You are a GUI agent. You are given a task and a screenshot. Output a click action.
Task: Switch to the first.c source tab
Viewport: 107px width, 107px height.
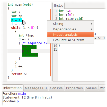tap(58, 6)
